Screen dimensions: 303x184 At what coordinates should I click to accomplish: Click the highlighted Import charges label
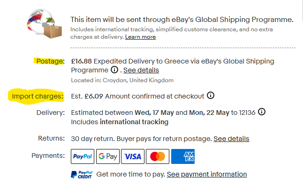(38, 96)
